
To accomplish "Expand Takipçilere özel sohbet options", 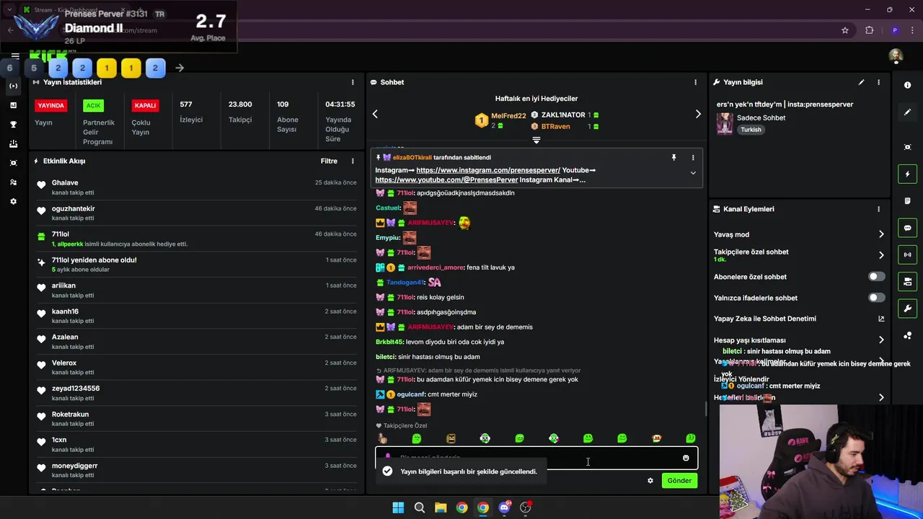I will (881, 255).
